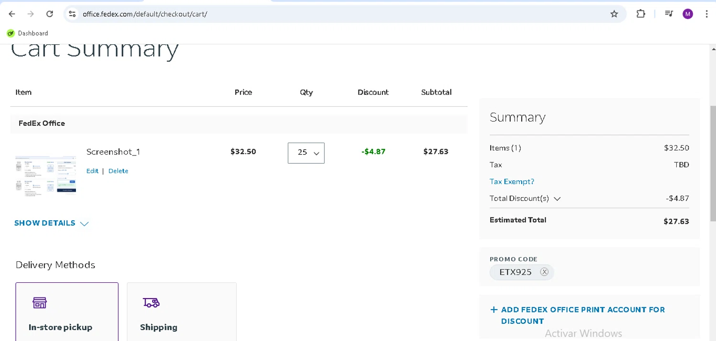Click the shipping truck icon
This screenshot has height=341, width=716.
pyautogui.click(x=151, y=302)
